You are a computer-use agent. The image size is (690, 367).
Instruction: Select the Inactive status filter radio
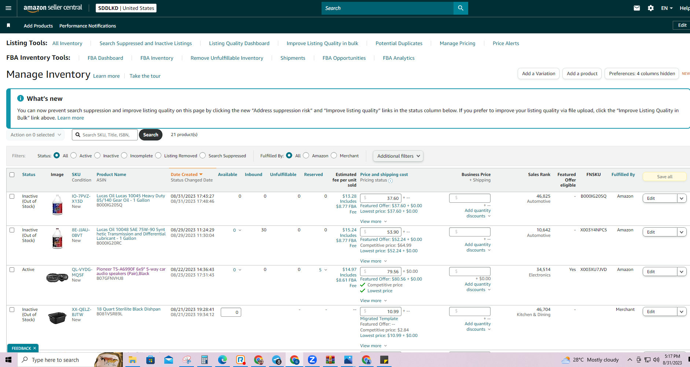[98, 155]
